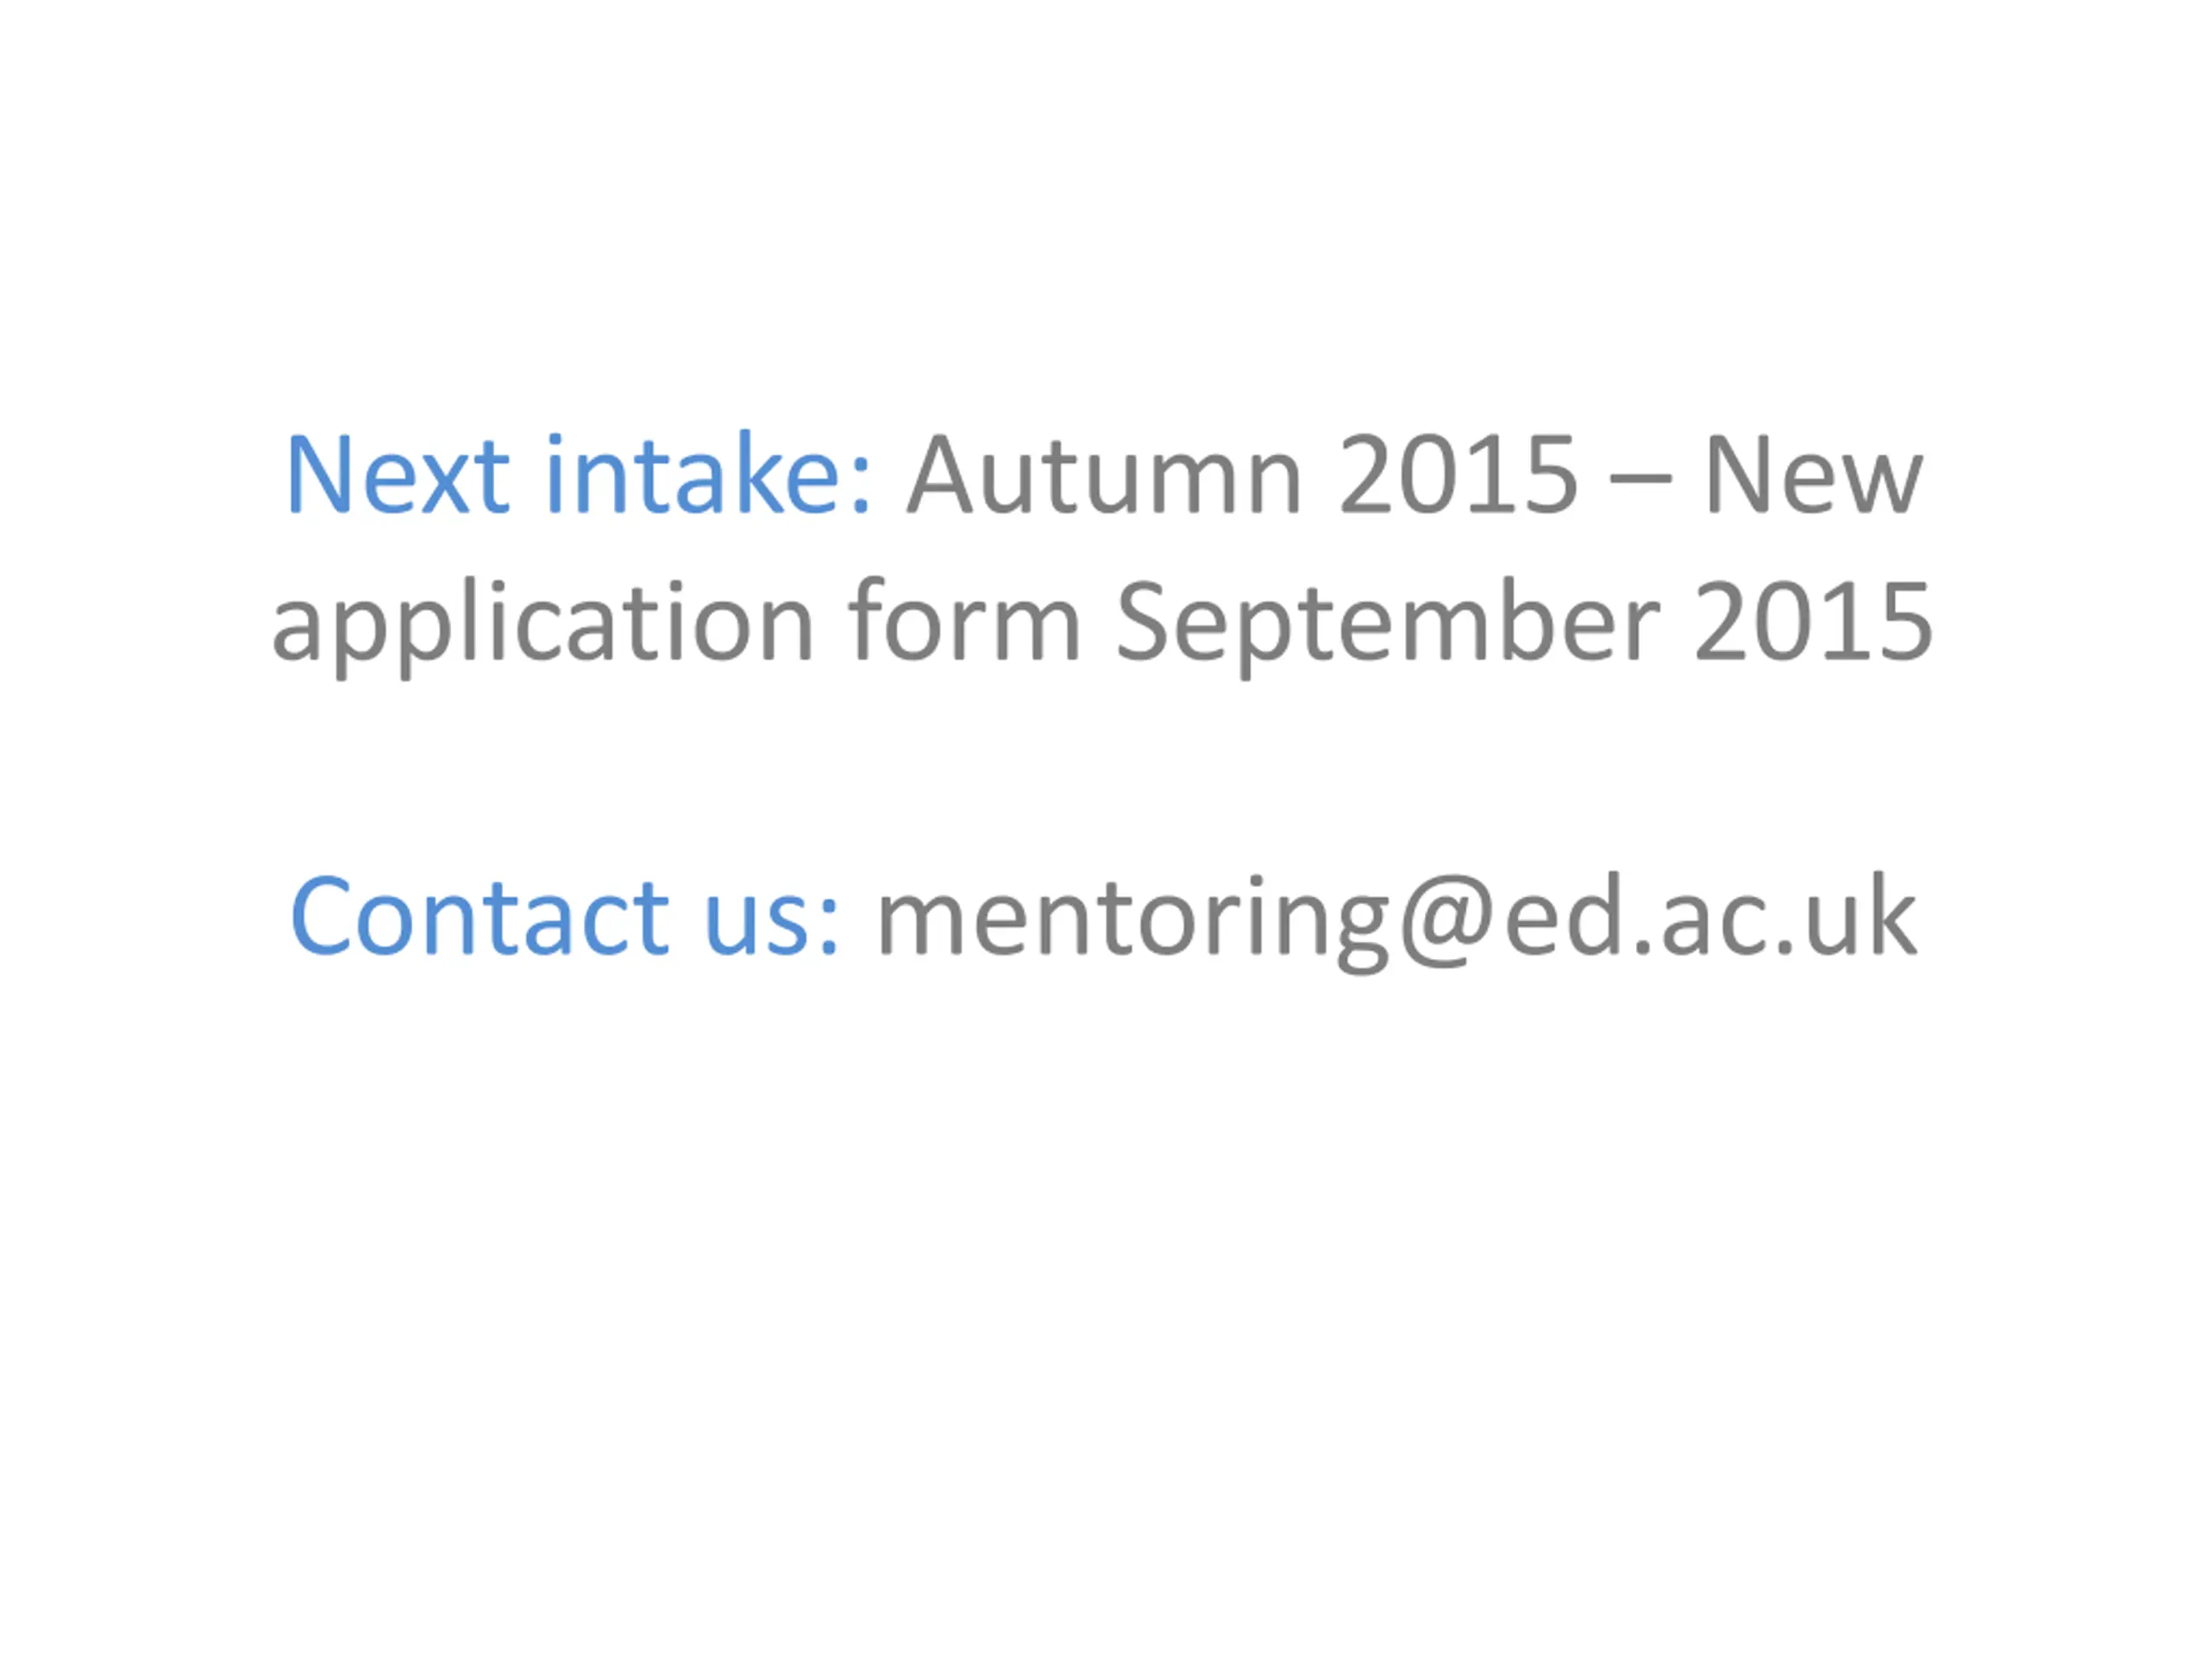
Task: Click the mentoring@ed.ac.uk email address
Action: (x=1396, y=916)
